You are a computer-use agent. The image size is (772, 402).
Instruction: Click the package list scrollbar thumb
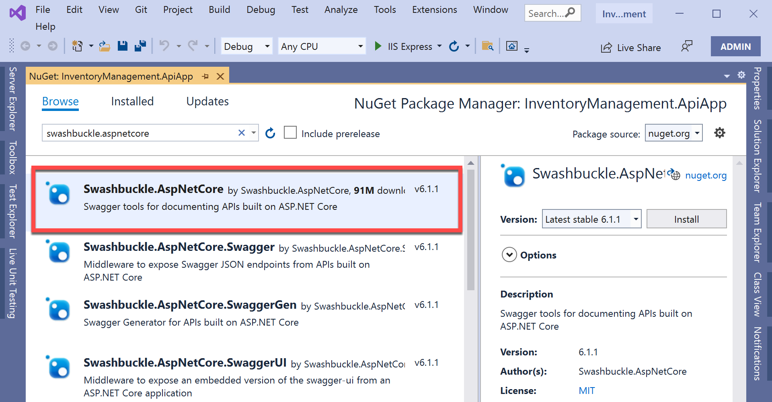471,230
